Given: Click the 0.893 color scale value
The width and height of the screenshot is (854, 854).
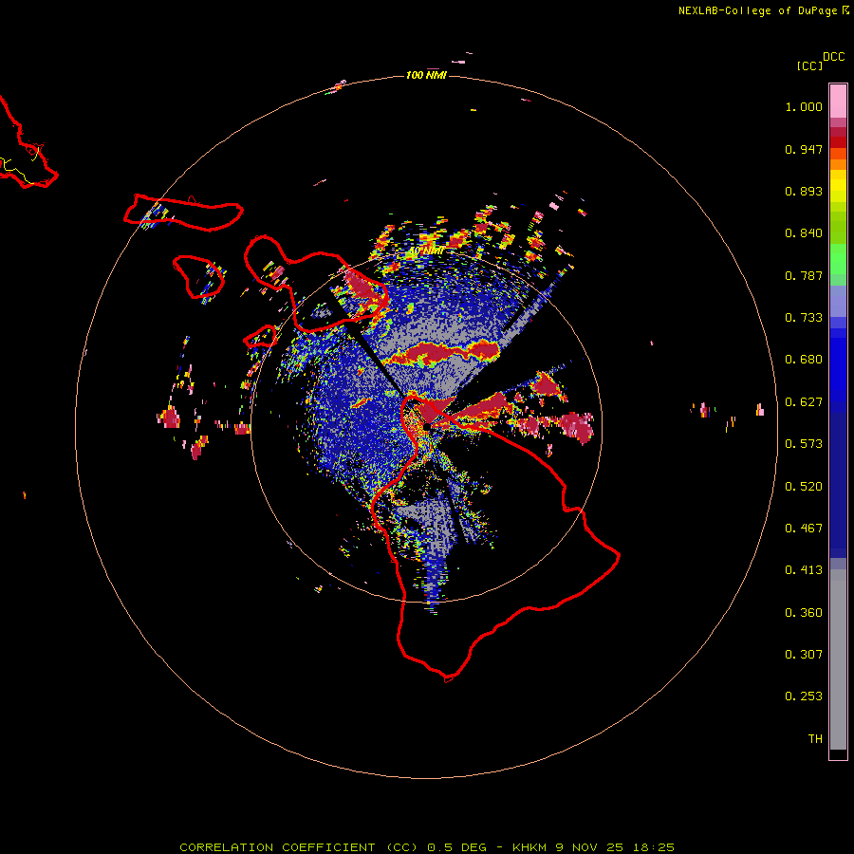Looking at the screenshot, I should pyautogui.click(x=804, y=191).
